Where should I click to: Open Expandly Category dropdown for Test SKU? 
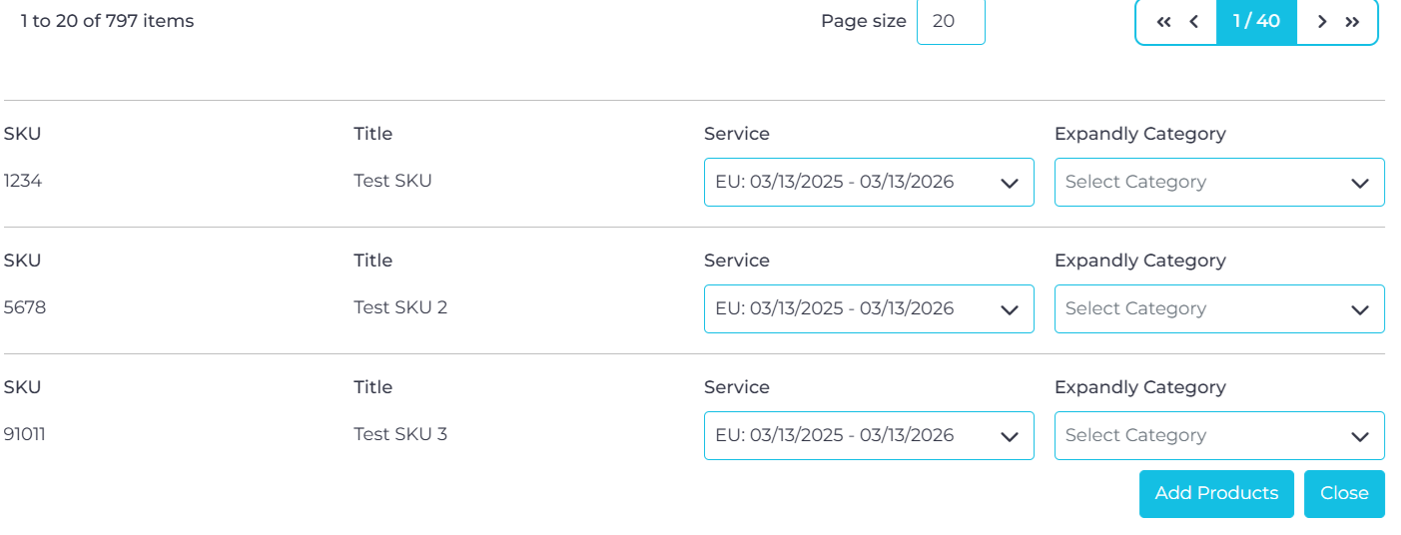(x=1219, y=183)
